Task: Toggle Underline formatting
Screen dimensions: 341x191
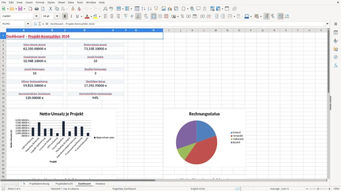Action: (77, 16)
